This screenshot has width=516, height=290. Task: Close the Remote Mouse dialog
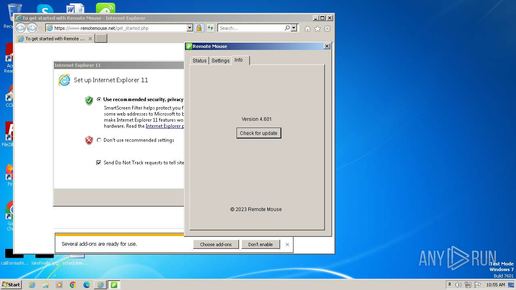click(x=327, y=46)
